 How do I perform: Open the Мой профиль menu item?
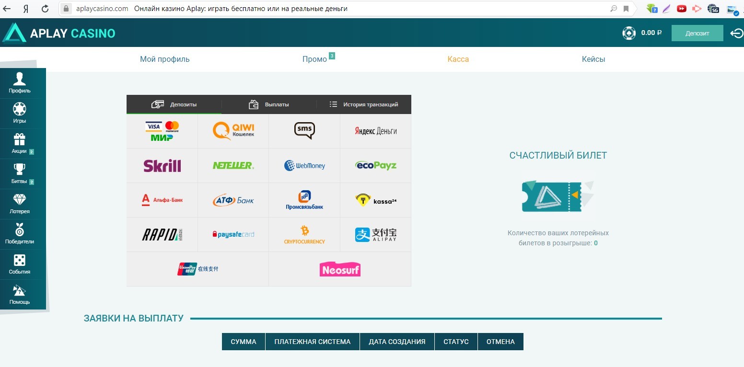(165, 59)
